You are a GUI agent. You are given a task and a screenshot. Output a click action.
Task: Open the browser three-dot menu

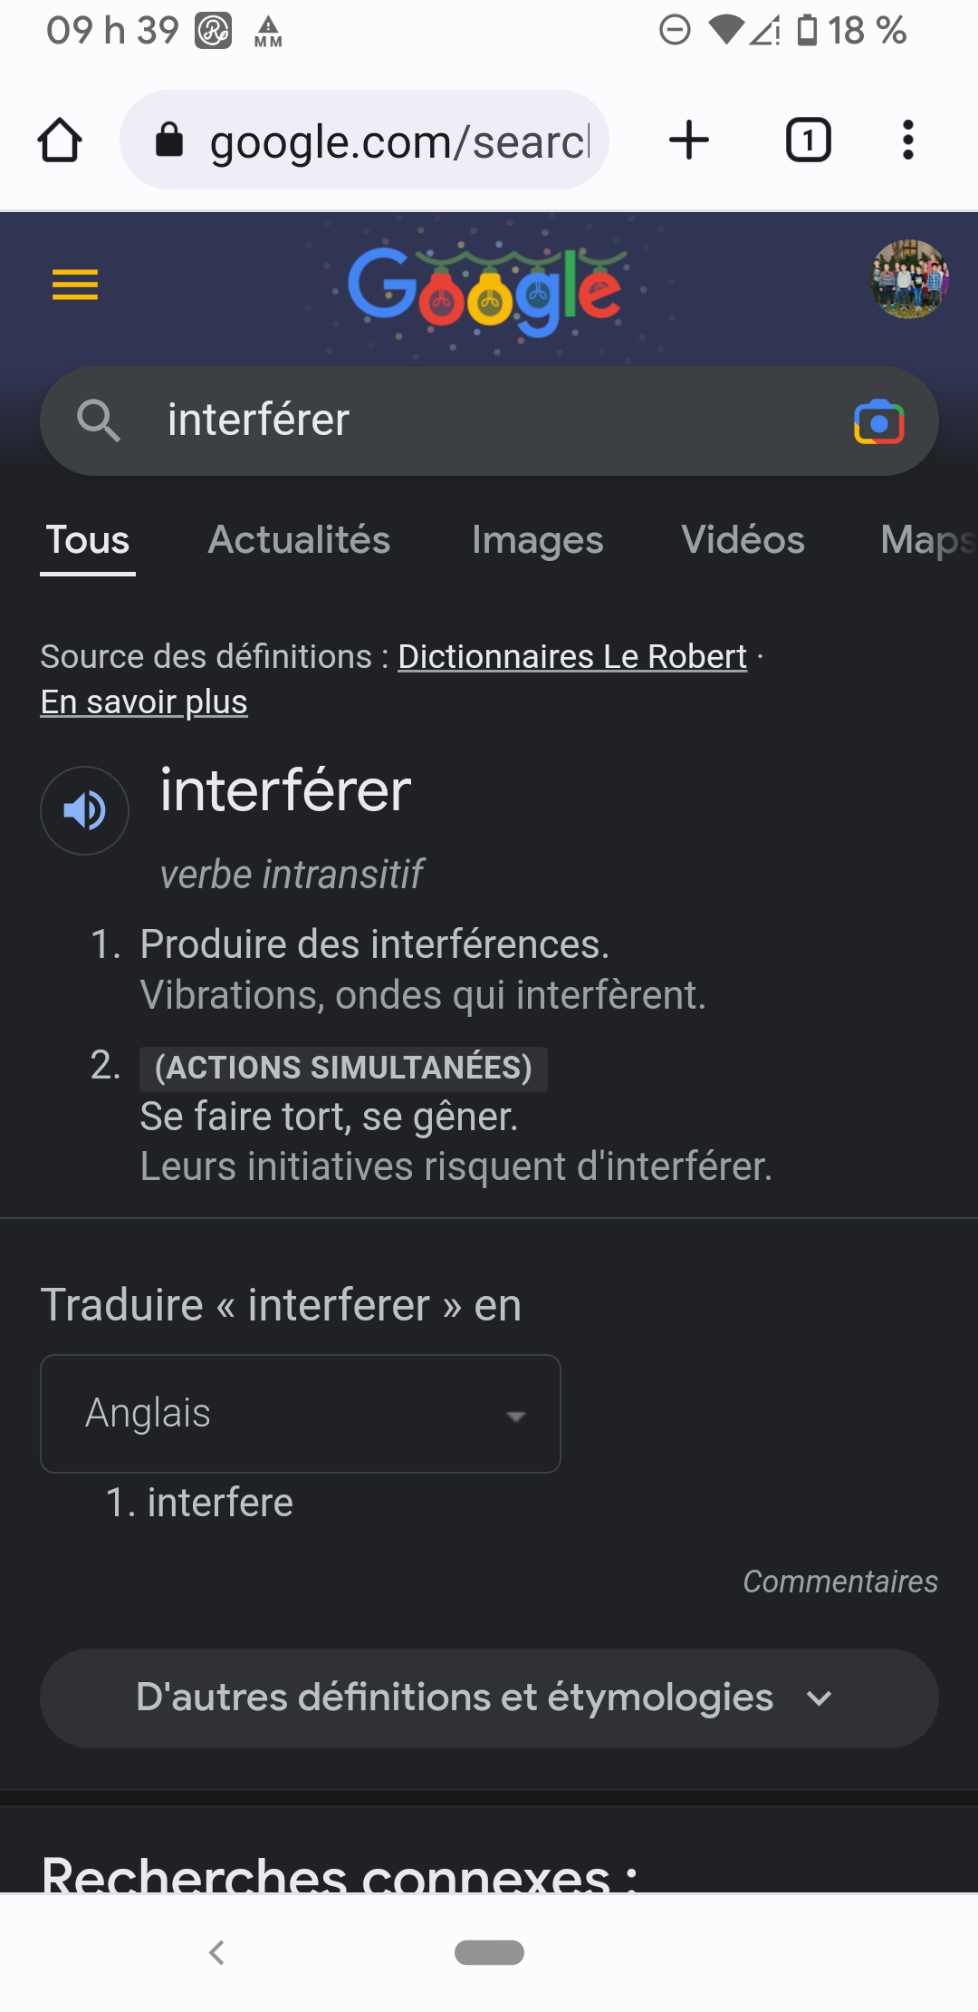click(x=907, y=140)
